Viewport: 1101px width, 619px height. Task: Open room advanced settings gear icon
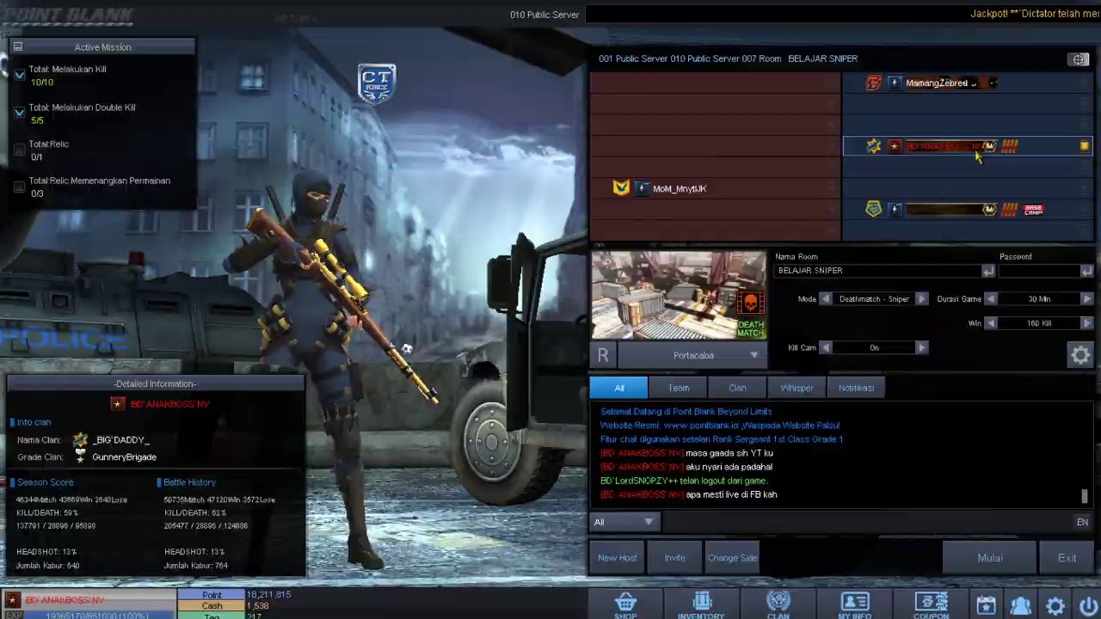1080,354
